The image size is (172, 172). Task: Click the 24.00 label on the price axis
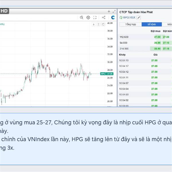(x=110, y=85)
